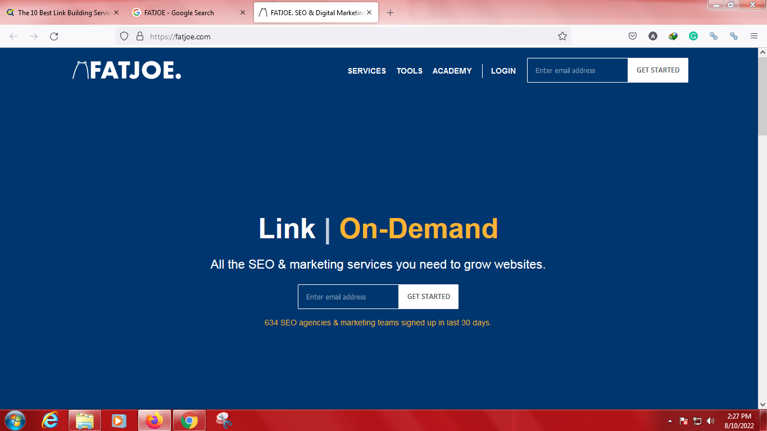Go back with browser back arrow
Screen dimensions: 767x431
(13, 36)
